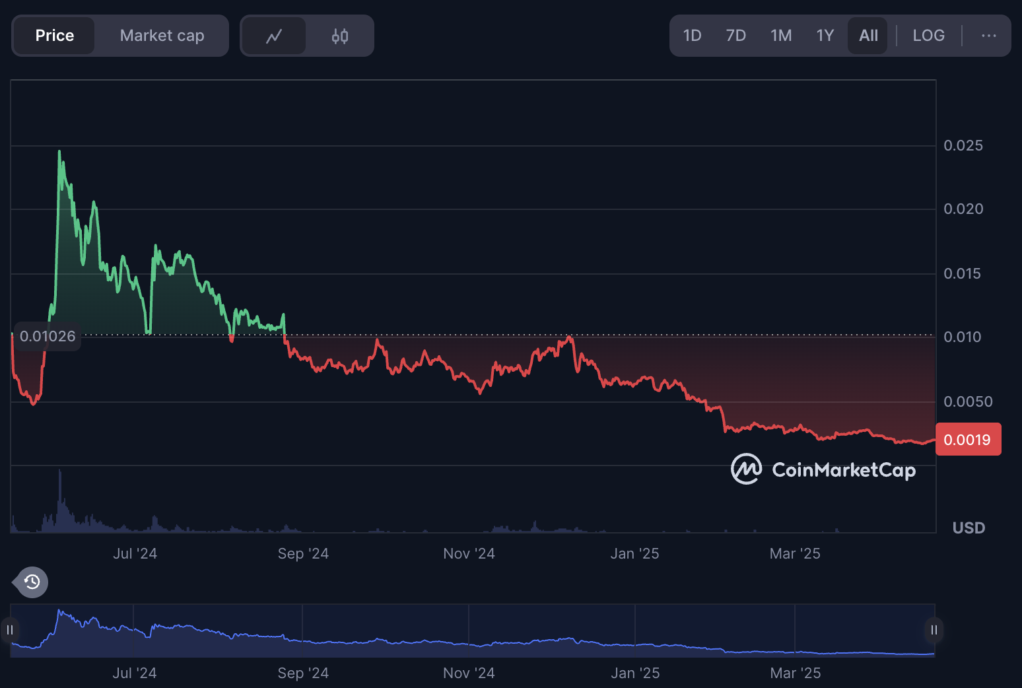Click the 0.01026 opening price label
Viewport: 1022px width, 688px height.
48,336
